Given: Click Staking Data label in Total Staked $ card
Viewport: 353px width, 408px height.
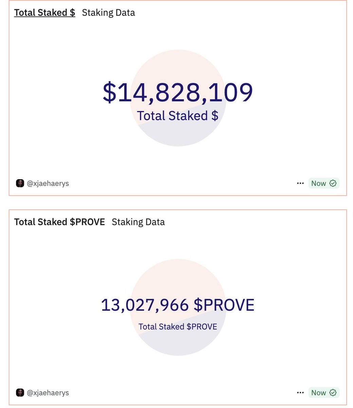Looking at the screenshot, I should 108,13.
